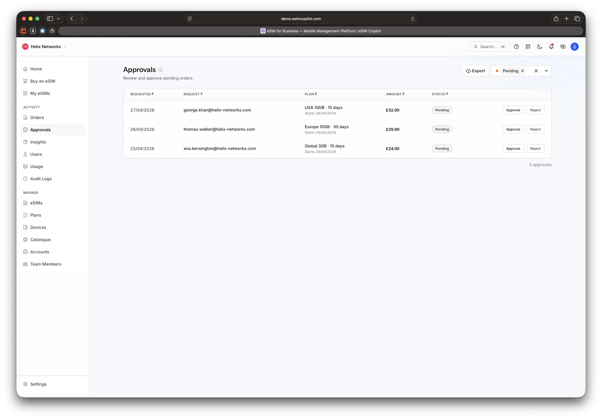
Task: Approve thomas.walker's Europe 10GB request
Action: coord(513,129)
